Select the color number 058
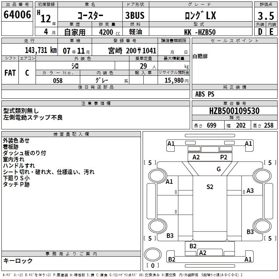 [58, 81]
